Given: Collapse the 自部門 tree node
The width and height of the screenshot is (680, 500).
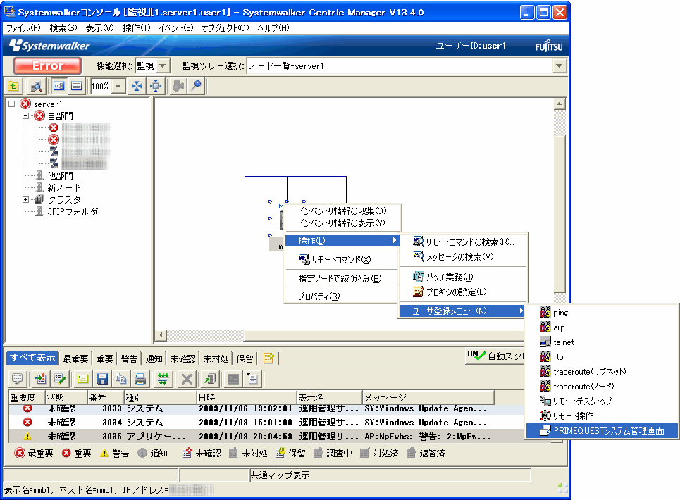Looking at the screenshot, I should point(25,115).
